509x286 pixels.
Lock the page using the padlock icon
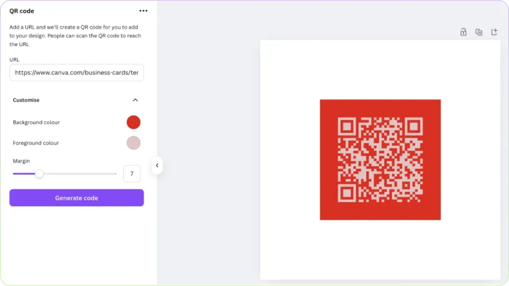[x=463, y=31]
